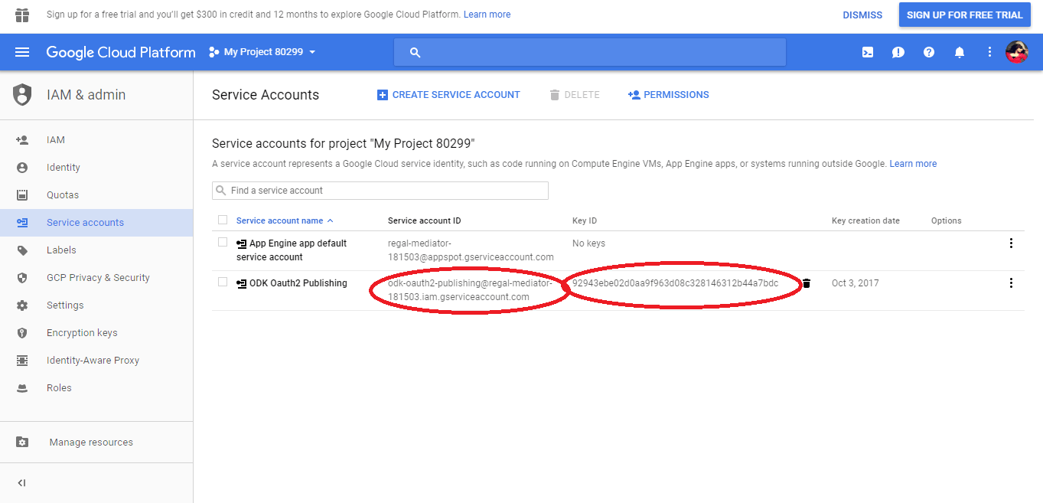Activate Google Cloud Shell icon
Screen dimensions: 1043x503
pos(868,52)
